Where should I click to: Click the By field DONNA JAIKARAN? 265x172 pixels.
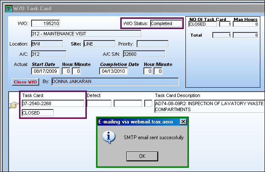pyautogui.click(x=115, y=82)
